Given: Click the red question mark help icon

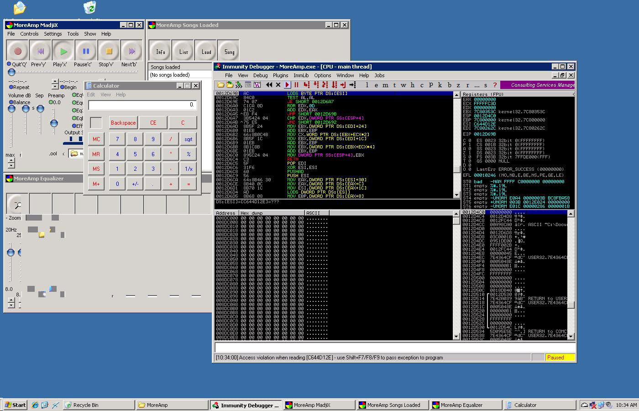Looking at the screenshot, I should (x=495, y=85).
